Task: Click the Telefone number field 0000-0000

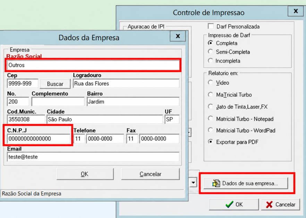Action: coord(105,139)
